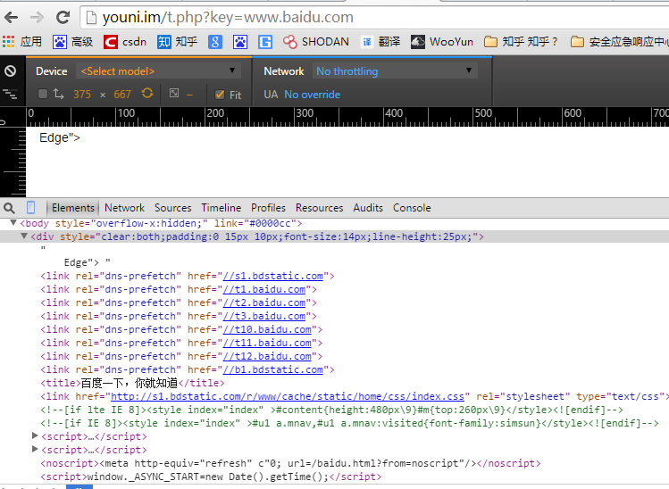
Task: Expand the second collapsed script node
Action: tap(35, 449)
